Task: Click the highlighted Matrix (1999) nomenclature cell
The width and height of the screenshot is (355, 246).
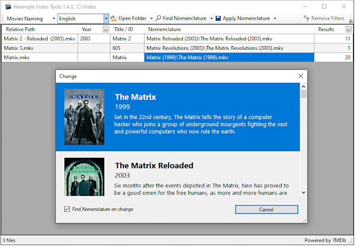Action: coord(229,57)
